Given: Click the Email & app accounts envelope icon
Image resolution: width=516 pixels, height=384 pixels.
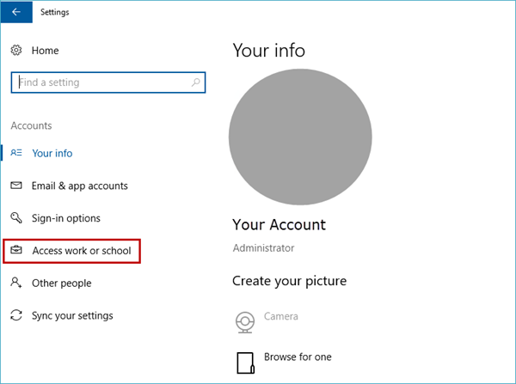Looking at the screenshot, I should [x=15, y=186].
